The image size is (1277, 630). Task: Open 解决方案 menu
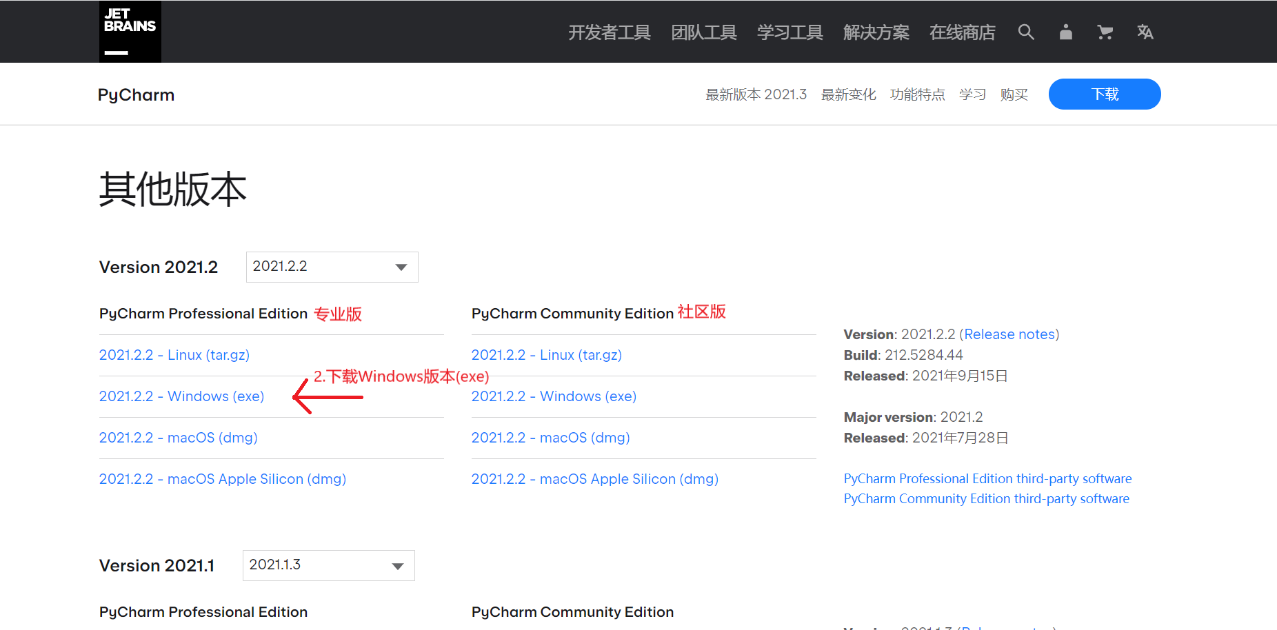click(x=876, y=32)
